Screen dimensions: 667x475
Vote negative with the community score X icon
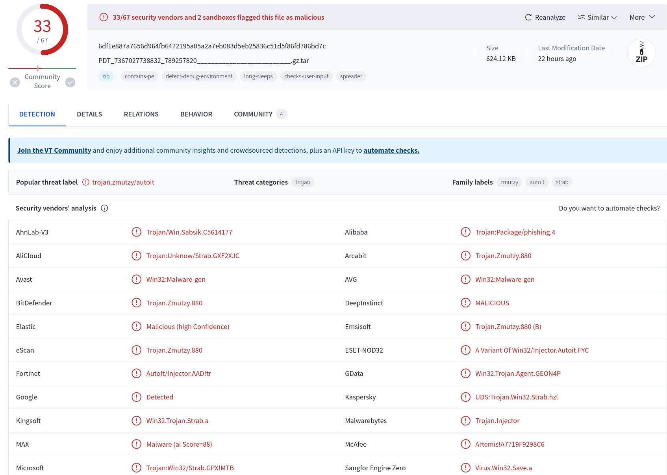coord(15,82)
